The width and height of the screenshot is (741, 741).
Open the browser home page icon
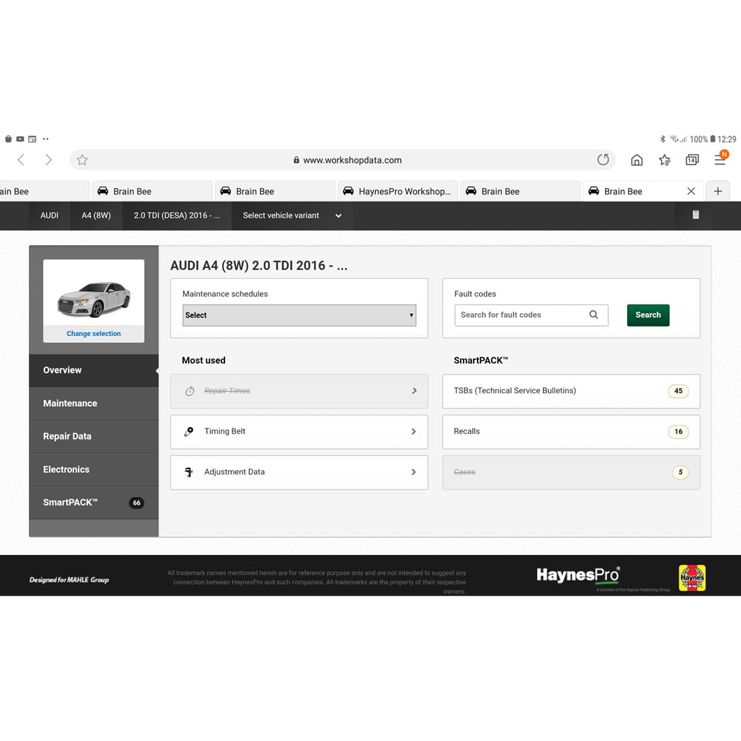637,160
